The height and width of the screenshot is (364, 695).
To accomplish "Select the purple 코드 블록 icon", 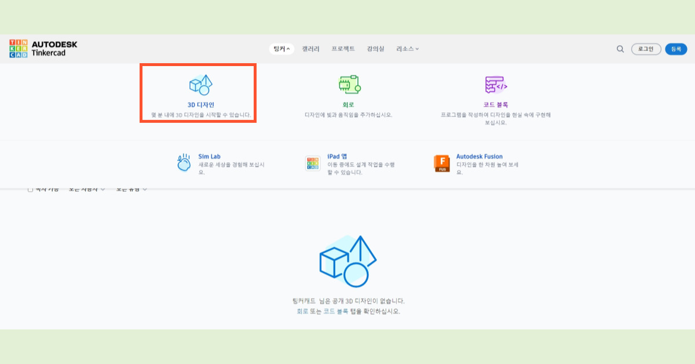I will pos(496,85).
